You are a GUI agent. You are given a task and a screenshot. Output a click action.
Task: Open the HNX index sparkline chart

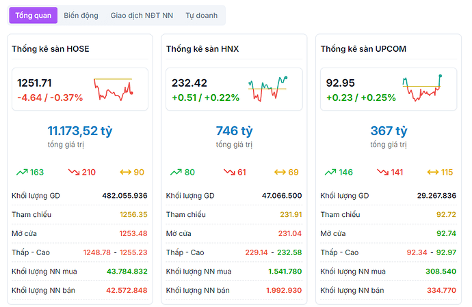point(267,89)
